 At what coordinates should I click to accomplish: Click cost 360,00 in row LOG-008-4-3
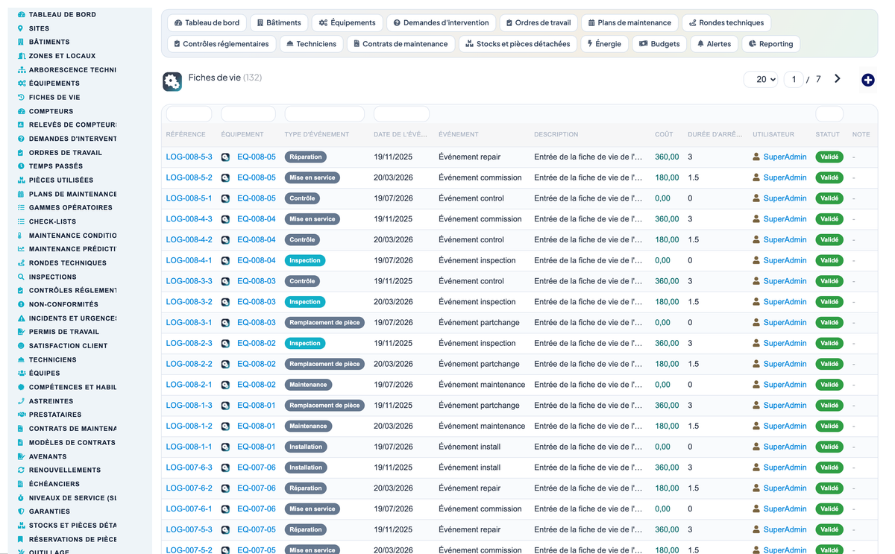667,219
